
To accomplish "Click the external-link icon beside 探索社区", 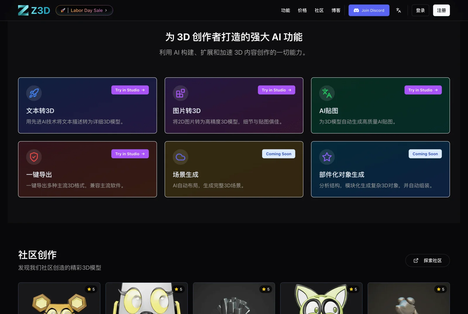I will [416, 261].
